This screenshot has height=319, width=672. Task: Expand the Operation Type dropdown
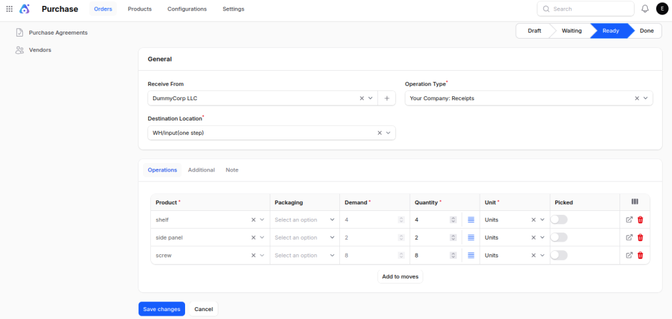[646, 98]
